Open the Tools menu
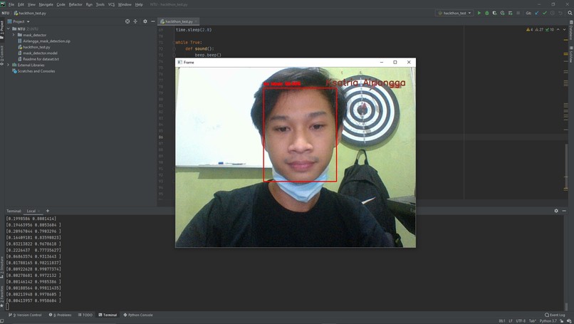This screenshot has height=324, width=574. click(x=100, y=4)
